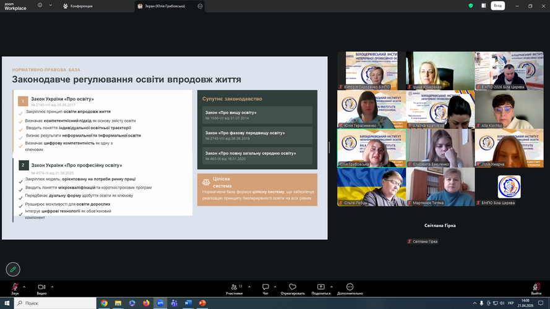Click the Leave meeting icon

click(x=536, y=287)
